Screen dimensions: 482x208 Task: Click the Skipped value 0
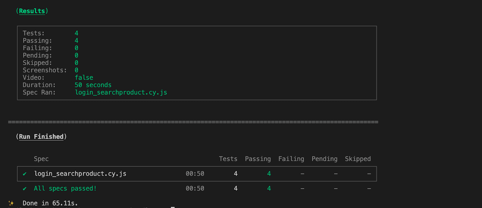click(x=77, y=63)
